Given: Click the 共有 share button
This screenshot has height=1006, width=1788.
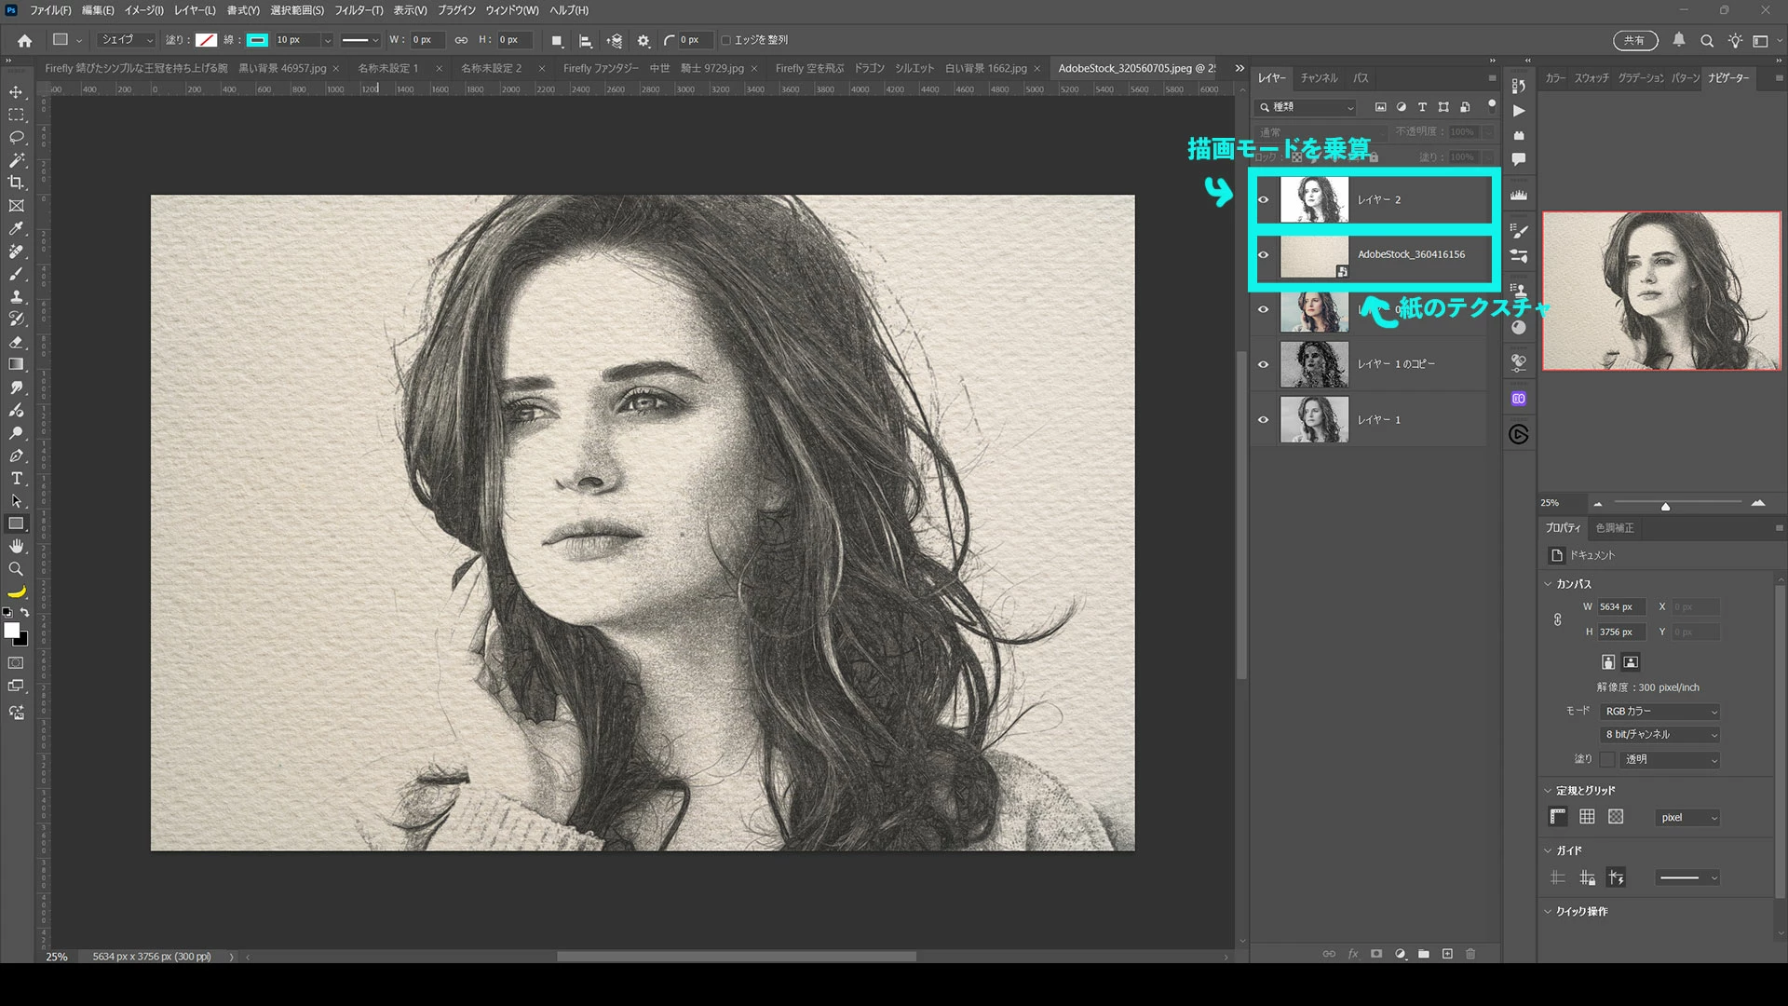Looking at the screenshot, I should [1634, 41].
